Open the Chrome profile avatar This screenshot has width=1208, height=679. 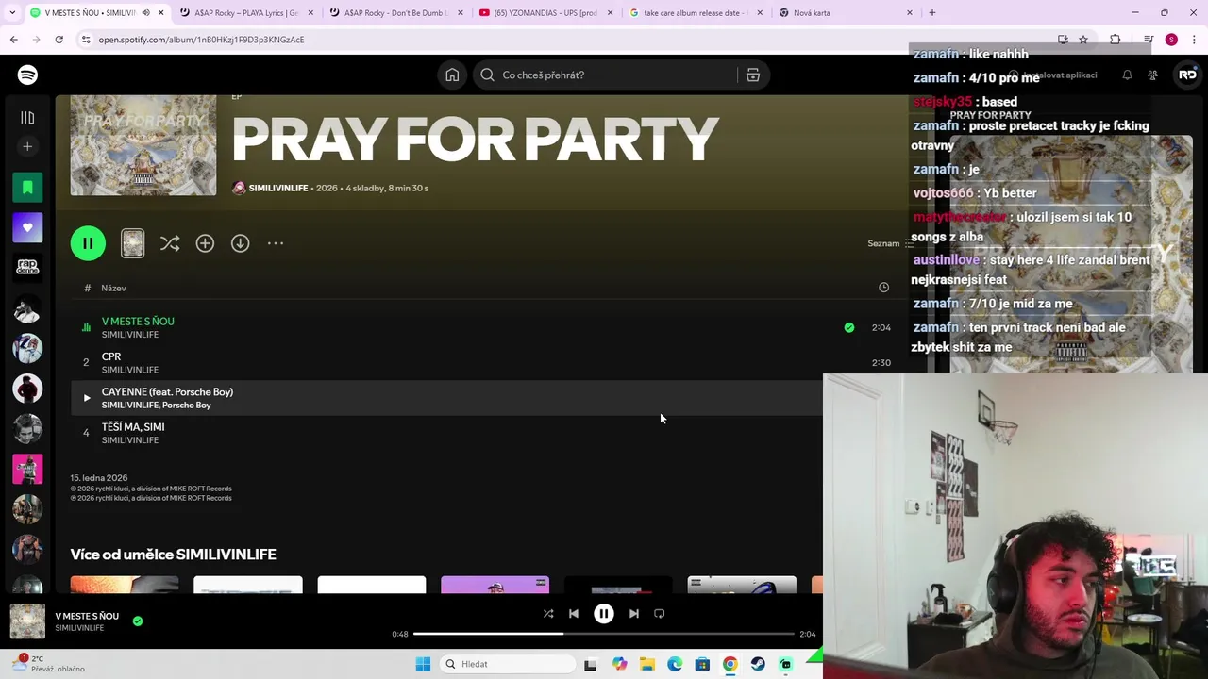pos(1171,40)
